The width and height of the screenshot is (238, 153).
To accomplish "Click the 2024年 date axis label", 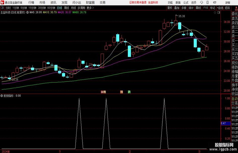I will (x=6, y=151).
